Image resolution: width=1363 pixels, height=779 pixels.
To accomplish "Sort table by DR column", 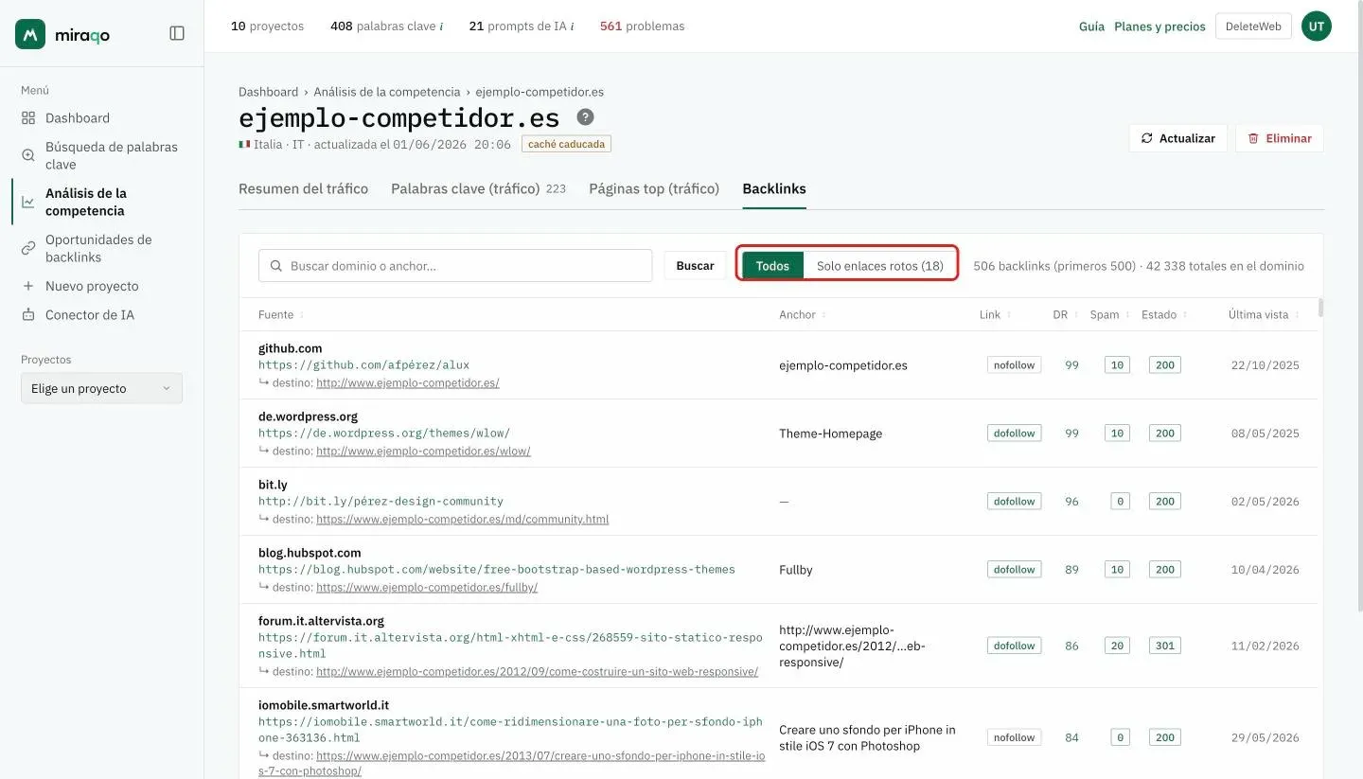I will [1065, 315].
